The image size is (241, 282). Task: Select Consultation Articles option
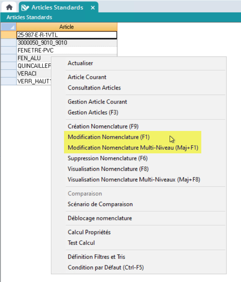pos(94,88)
